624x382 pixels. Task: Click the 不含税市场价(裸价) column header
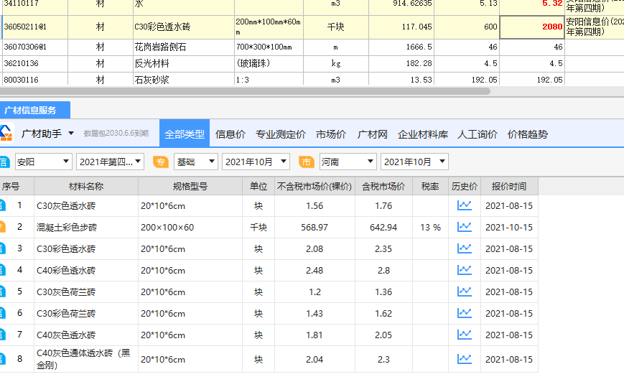[x=315, y=186]
